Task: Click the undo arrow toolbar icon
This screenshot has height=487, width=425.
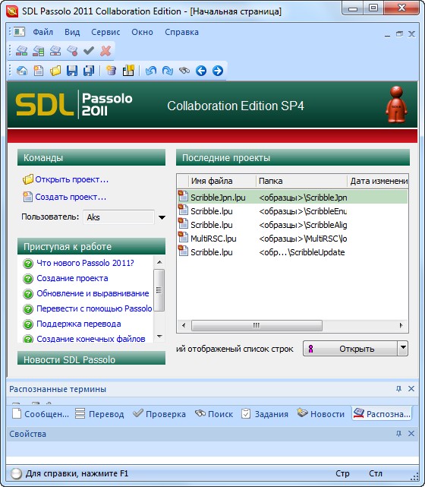Action: click(151, 71)
